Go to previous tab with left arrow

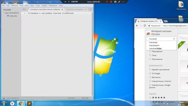click(x=23, y=9)
